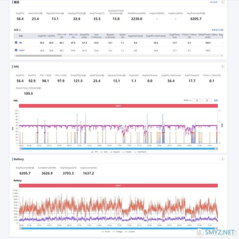Click right handle of Battery chart range slider
The width and height of the screenshot is (239, 239).
pyautogui.click(x=216, y=228)
